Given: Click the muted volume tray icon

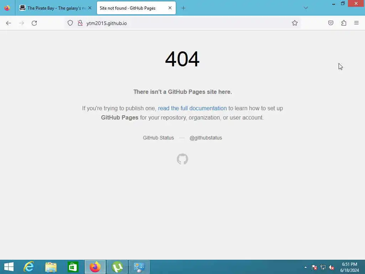Looking at the screenshot, I should coord(331,267).
